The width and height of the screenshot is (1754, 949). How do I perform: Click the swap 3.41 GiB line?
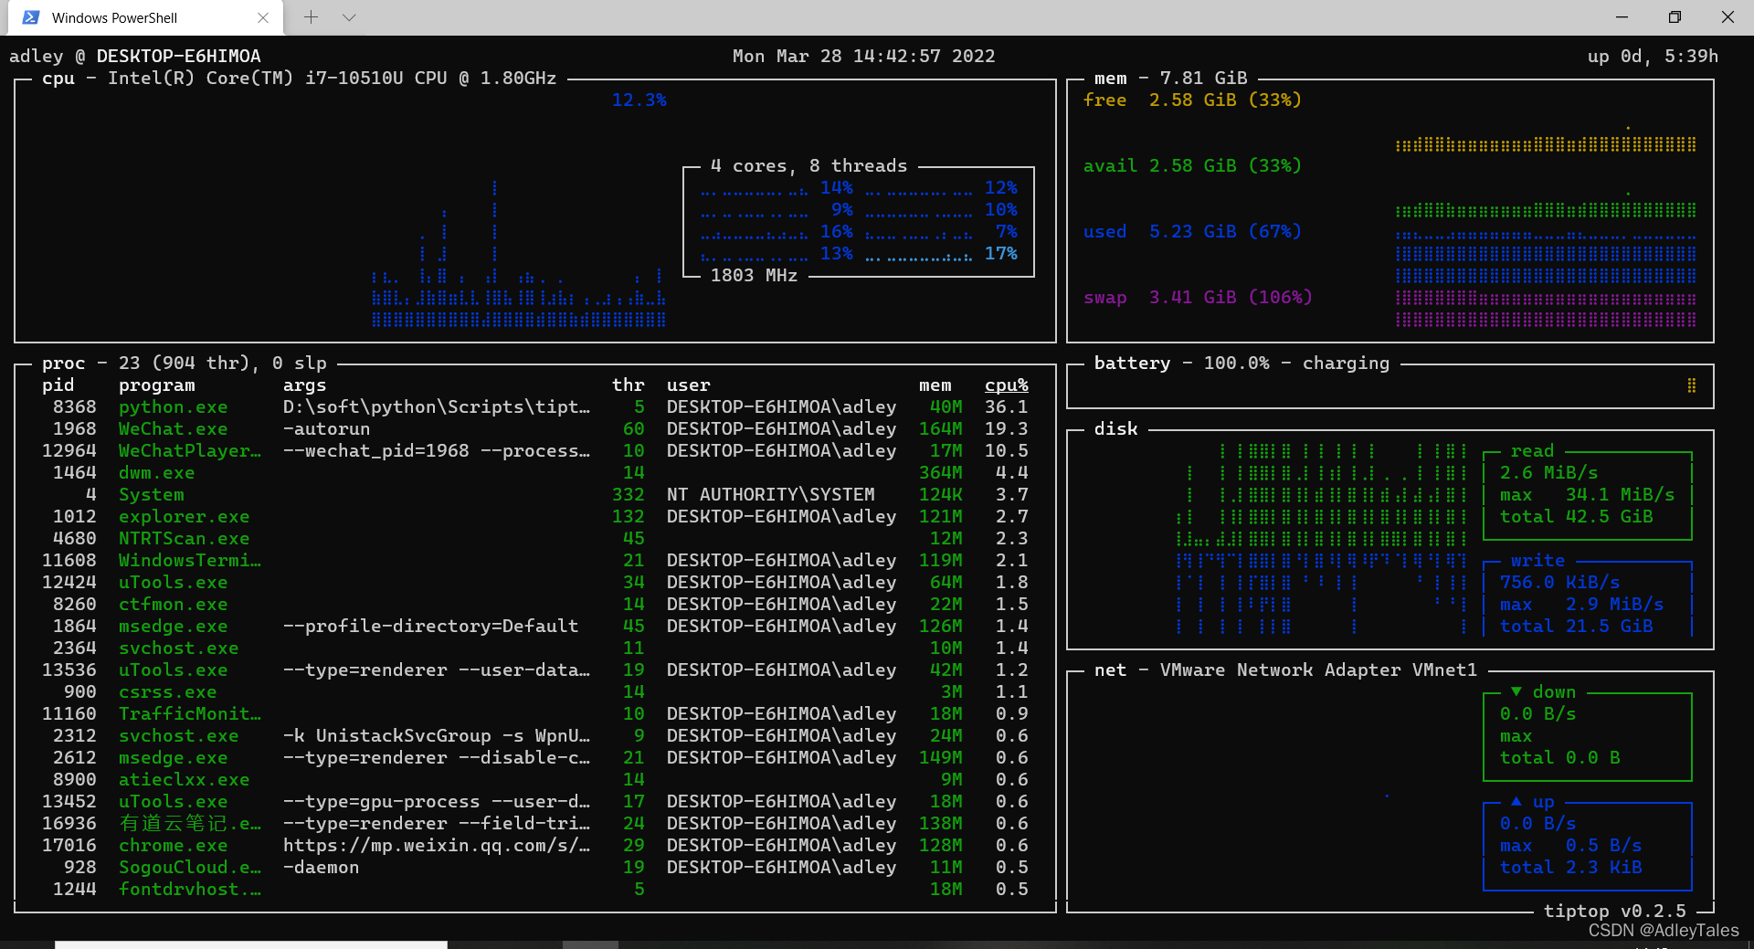(1199, 298)
